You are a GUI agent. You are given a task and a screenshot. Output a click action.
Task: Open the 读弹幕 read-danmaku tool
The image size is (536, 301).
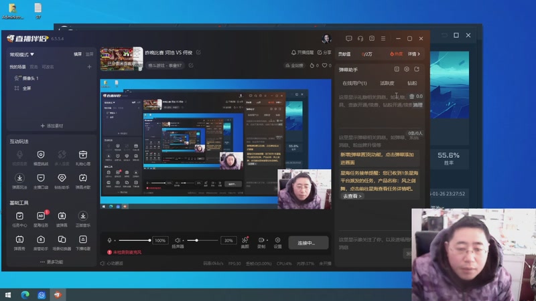[62, 219]
